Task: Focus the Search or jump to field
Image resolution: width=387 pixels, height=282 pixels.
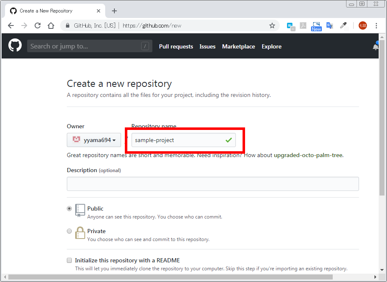Action: (x=90, y=46)
